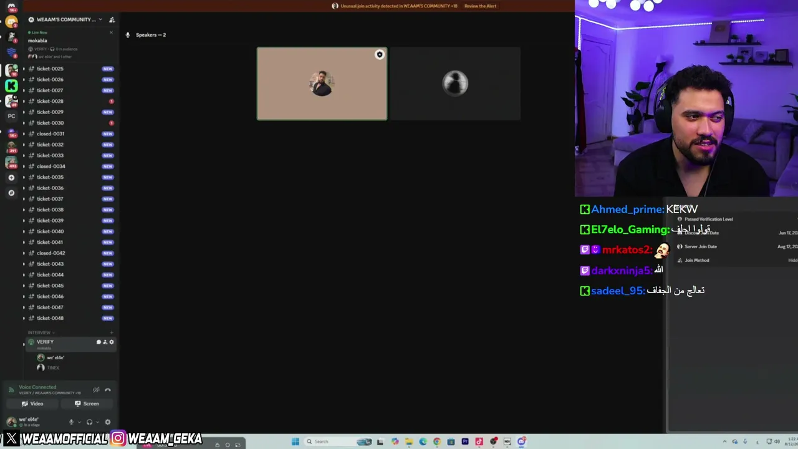Invite members to VERIFY channel

(105, 342)
